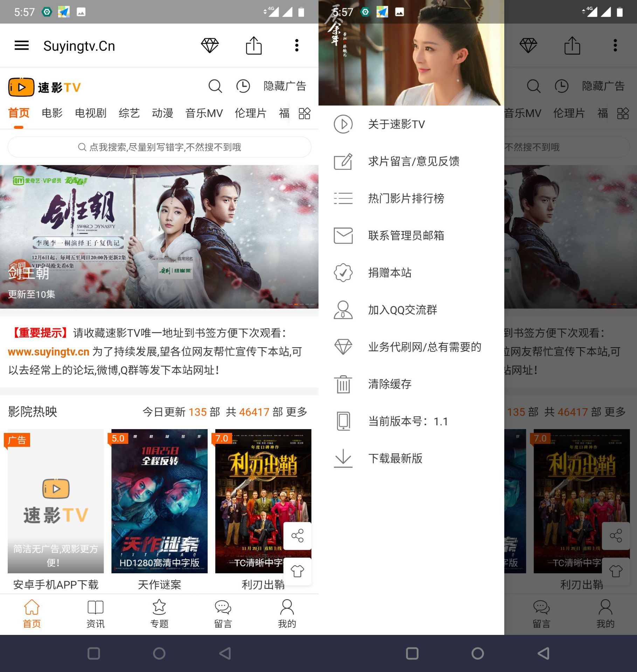Tap dimmed 我的 tab behind the drawer
The width and height of the screenshot is (637, 672).
605,614
